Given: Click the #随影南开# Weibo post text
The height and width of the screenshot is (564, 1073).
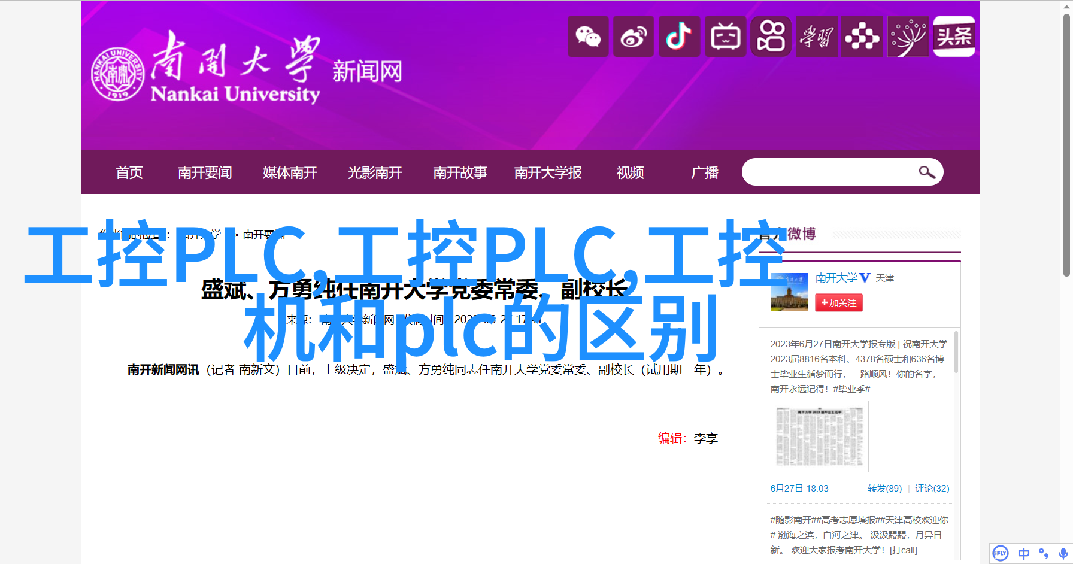Looking at the screenshot, I should click(859, 535).
